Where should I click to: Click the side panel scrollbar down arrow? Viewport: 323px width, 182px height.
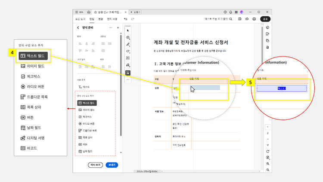click(121, 153)
